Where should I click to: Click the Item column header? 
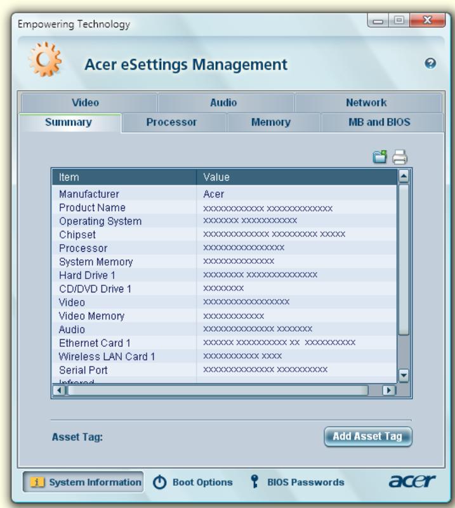(x=124, y=177)
